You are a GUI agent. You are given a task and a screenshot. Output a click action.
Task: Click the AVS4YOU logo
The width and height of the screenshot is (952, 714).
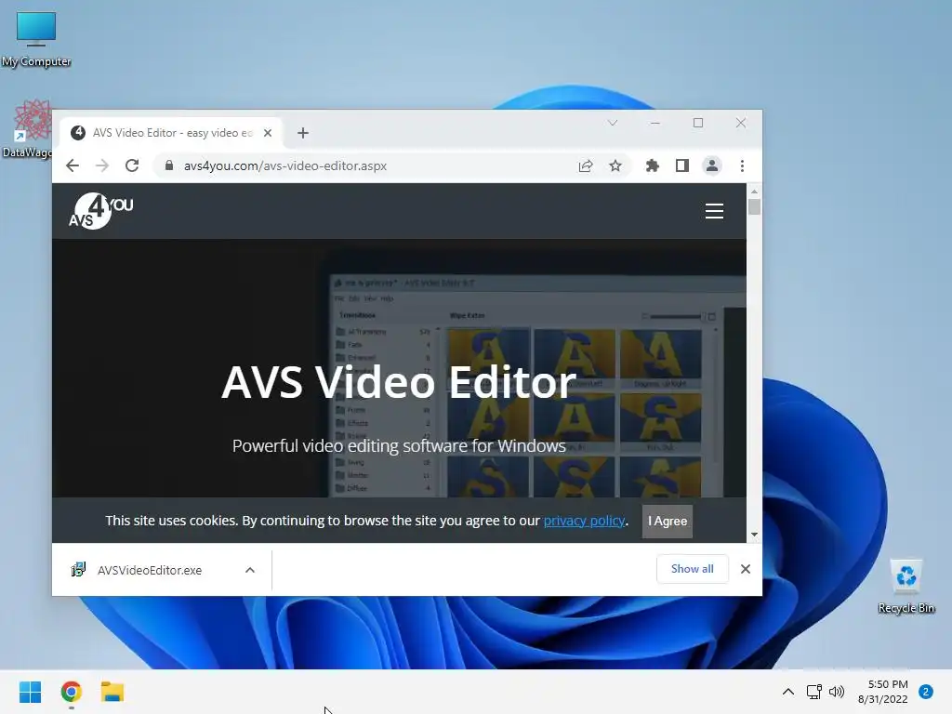tap(100, 211)
